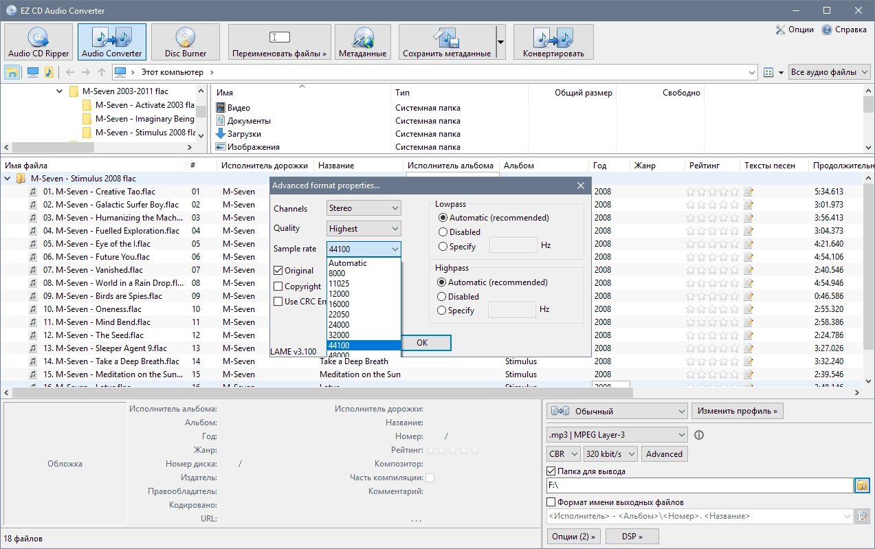Open the Все аудио файлы filter dropdown
The height and width of the screenshot is (549, 875).
click(x=830, y=72)
